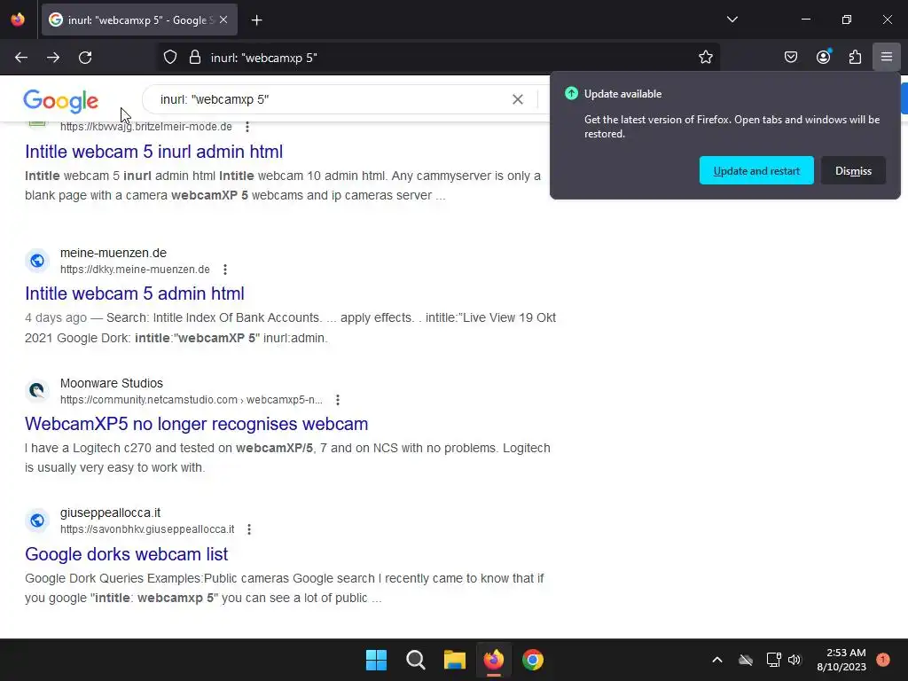Open the Firefox account icon
908x681 pixels.
pyautogui.click(x=823, y=58)
